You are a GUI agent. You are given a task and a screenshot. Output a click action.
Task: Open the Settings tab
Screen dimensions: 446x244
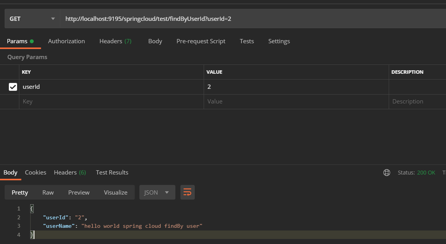279,41
